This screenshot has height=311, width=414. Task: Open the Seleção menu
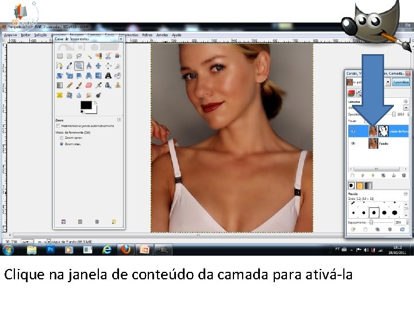tap(40, 35)
